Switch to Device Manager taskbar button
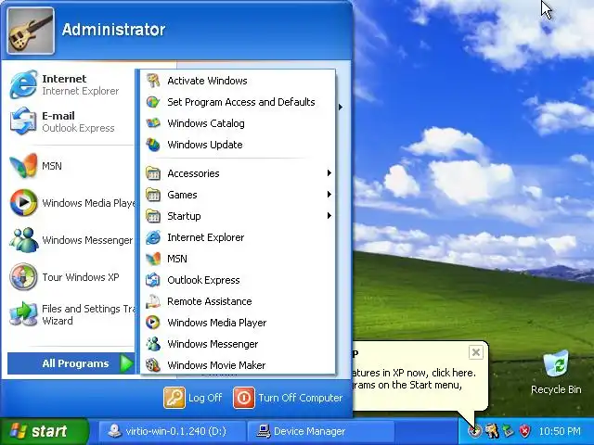The height and width of the screenshot is (445, 594). pyautogui.click(x=320, y=431)
